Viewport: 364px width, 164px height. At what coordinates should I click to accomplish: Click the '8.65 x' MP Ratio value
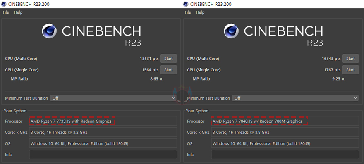156,79
